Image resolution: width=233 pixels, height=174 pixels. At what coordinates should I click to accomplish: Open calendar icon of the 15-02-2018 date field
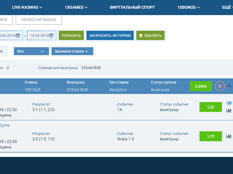[x=51, y=36]
